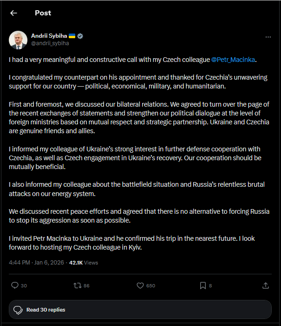281x326 pixels.
Task: Click the verified badge next to name
Action: [80, 36]
